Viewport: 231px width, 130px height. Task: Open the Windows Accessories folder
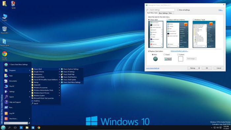point(46,88)
